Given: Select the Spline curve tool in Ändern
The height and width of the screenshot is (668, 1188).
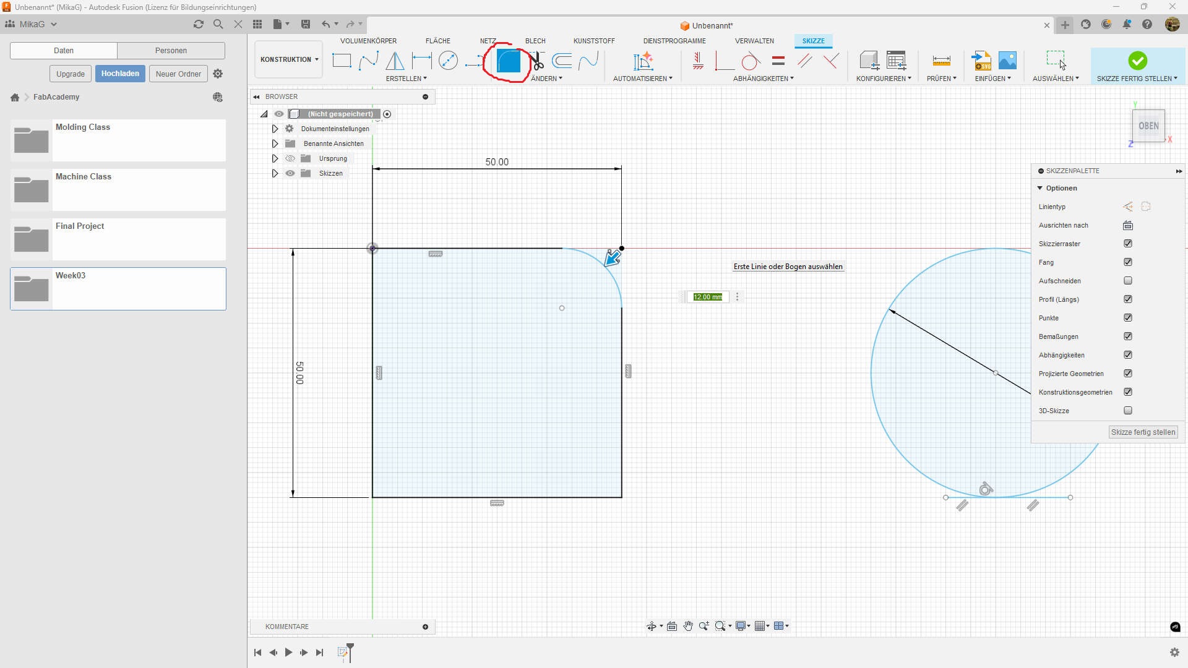Looking at the screenshot, I should [588, 61].
